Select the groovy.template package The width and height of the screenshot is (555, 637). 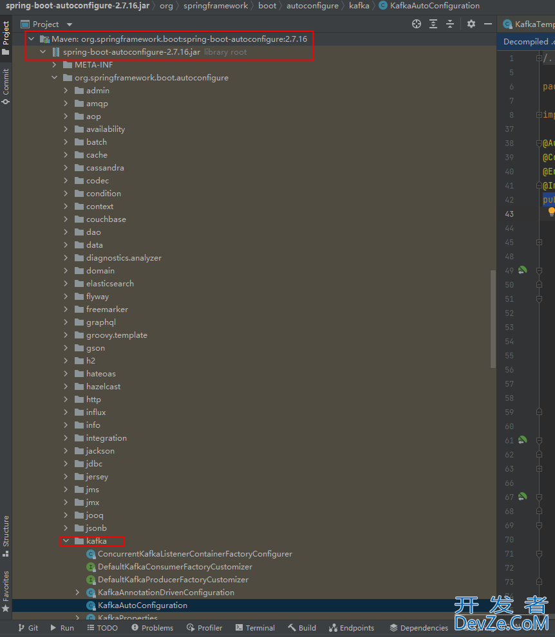[117, 335]
